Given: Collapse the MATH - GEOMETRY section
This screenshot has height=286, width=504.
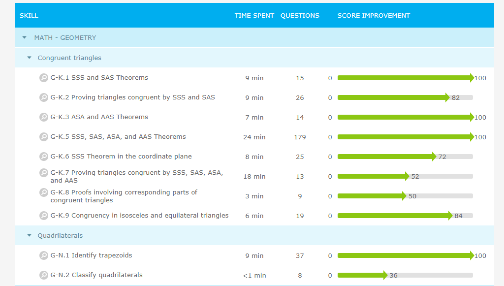Looking at the screenshot, I should 25,38.
